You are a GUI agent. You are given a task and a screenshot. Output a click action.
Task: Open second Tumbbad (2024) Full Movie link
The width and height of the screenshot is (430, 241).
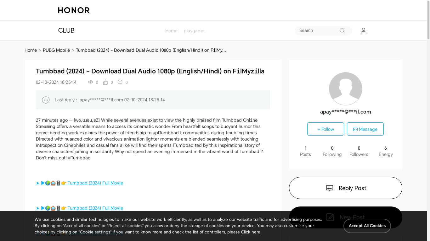pyautogui.click(x=79, y=208)
